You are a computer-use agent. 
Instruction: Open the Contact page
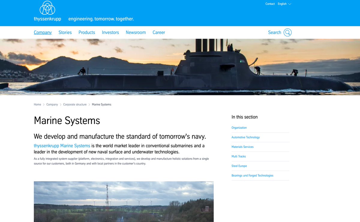click(x=270, y=4)
